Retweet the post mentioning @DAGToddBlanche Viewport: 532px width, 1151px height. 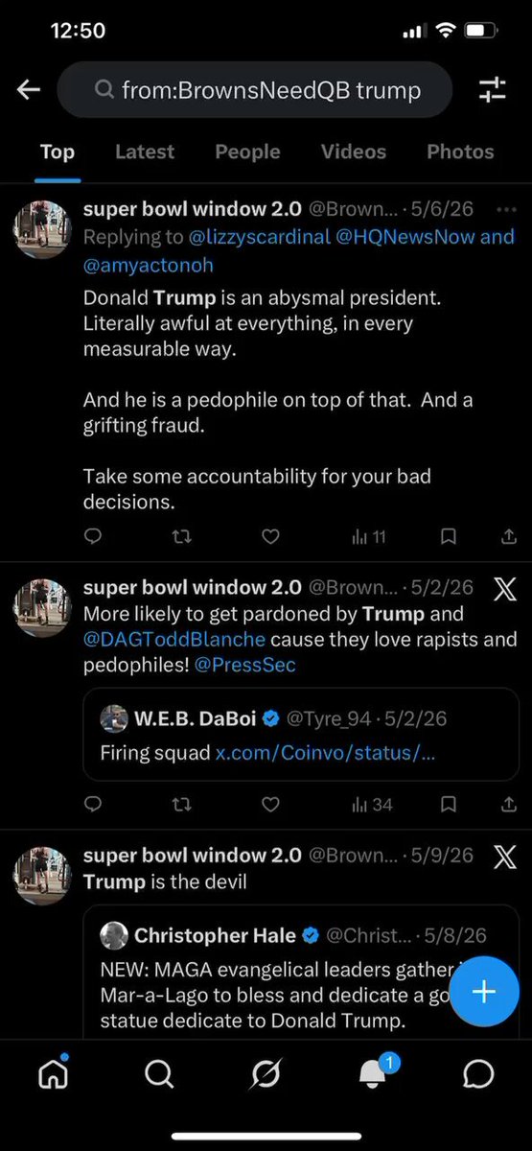pos(181,805)
